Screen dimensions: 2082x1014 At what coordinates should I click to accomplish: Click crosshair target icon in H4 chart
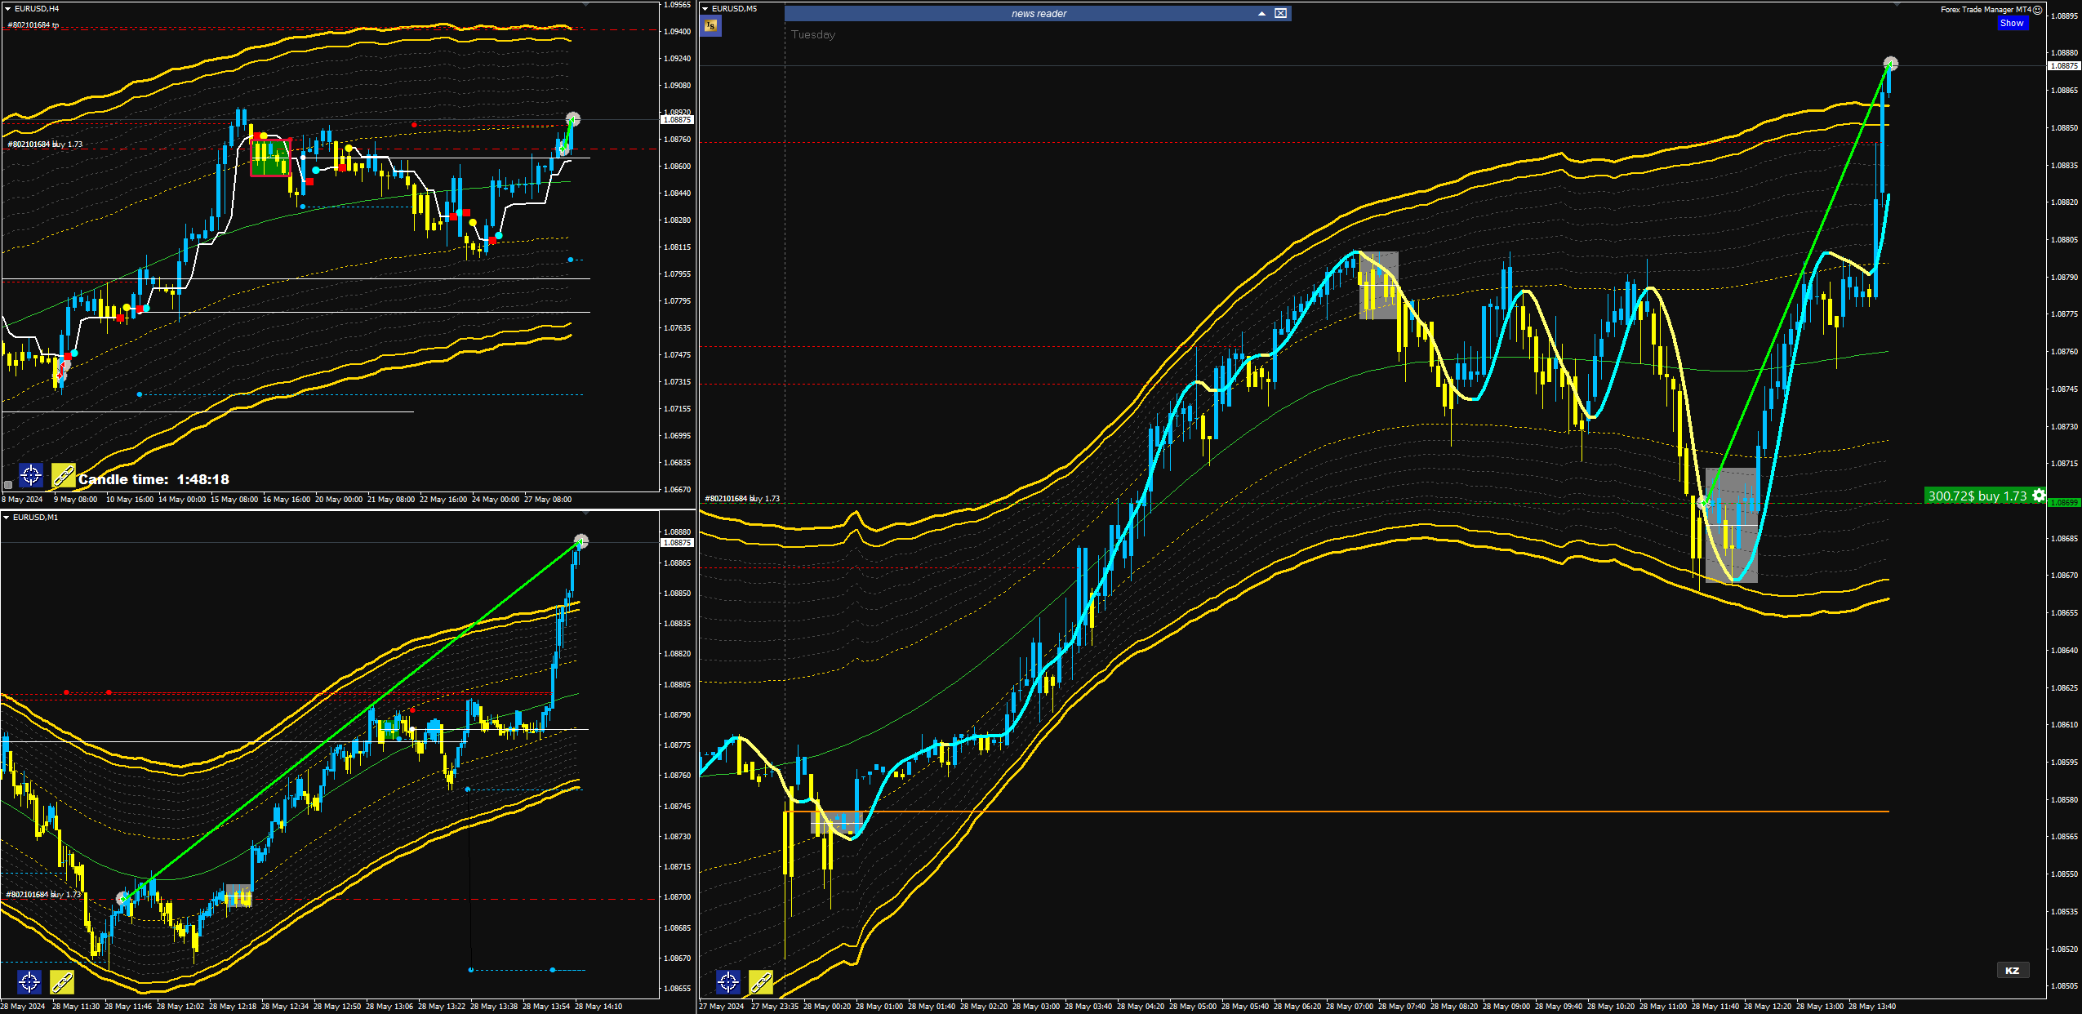(x=31, y=474)
